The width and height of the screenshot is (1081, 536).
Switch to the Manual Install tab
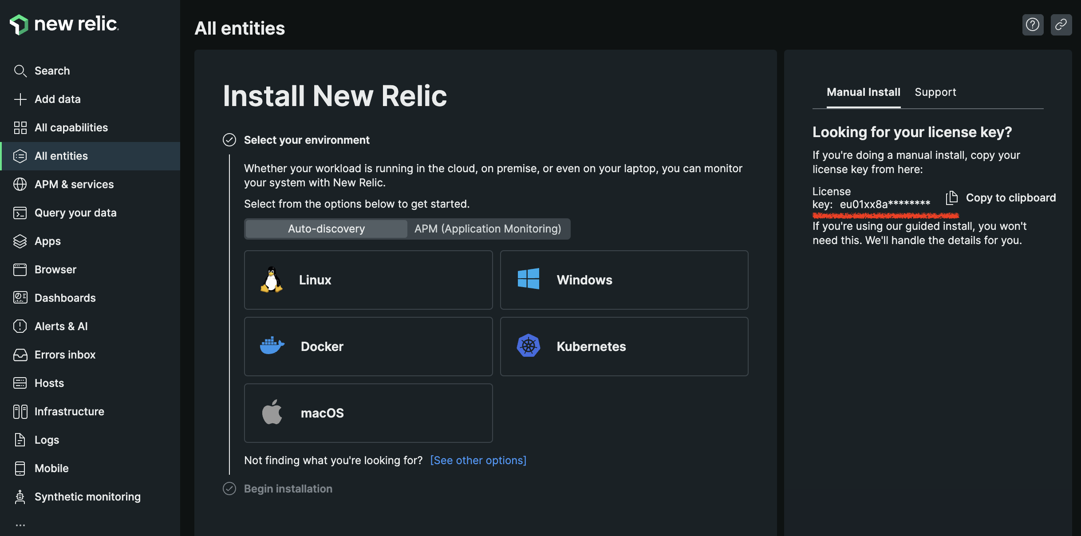coord(863,92)
